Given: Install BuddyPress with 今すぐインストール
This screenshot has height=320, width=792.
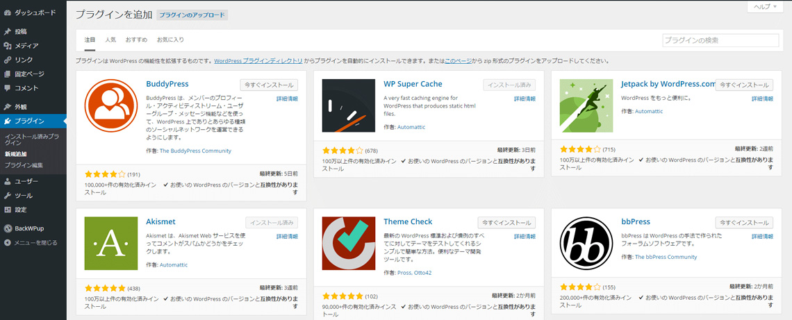Looking at the screenshot, I should 269,85.
